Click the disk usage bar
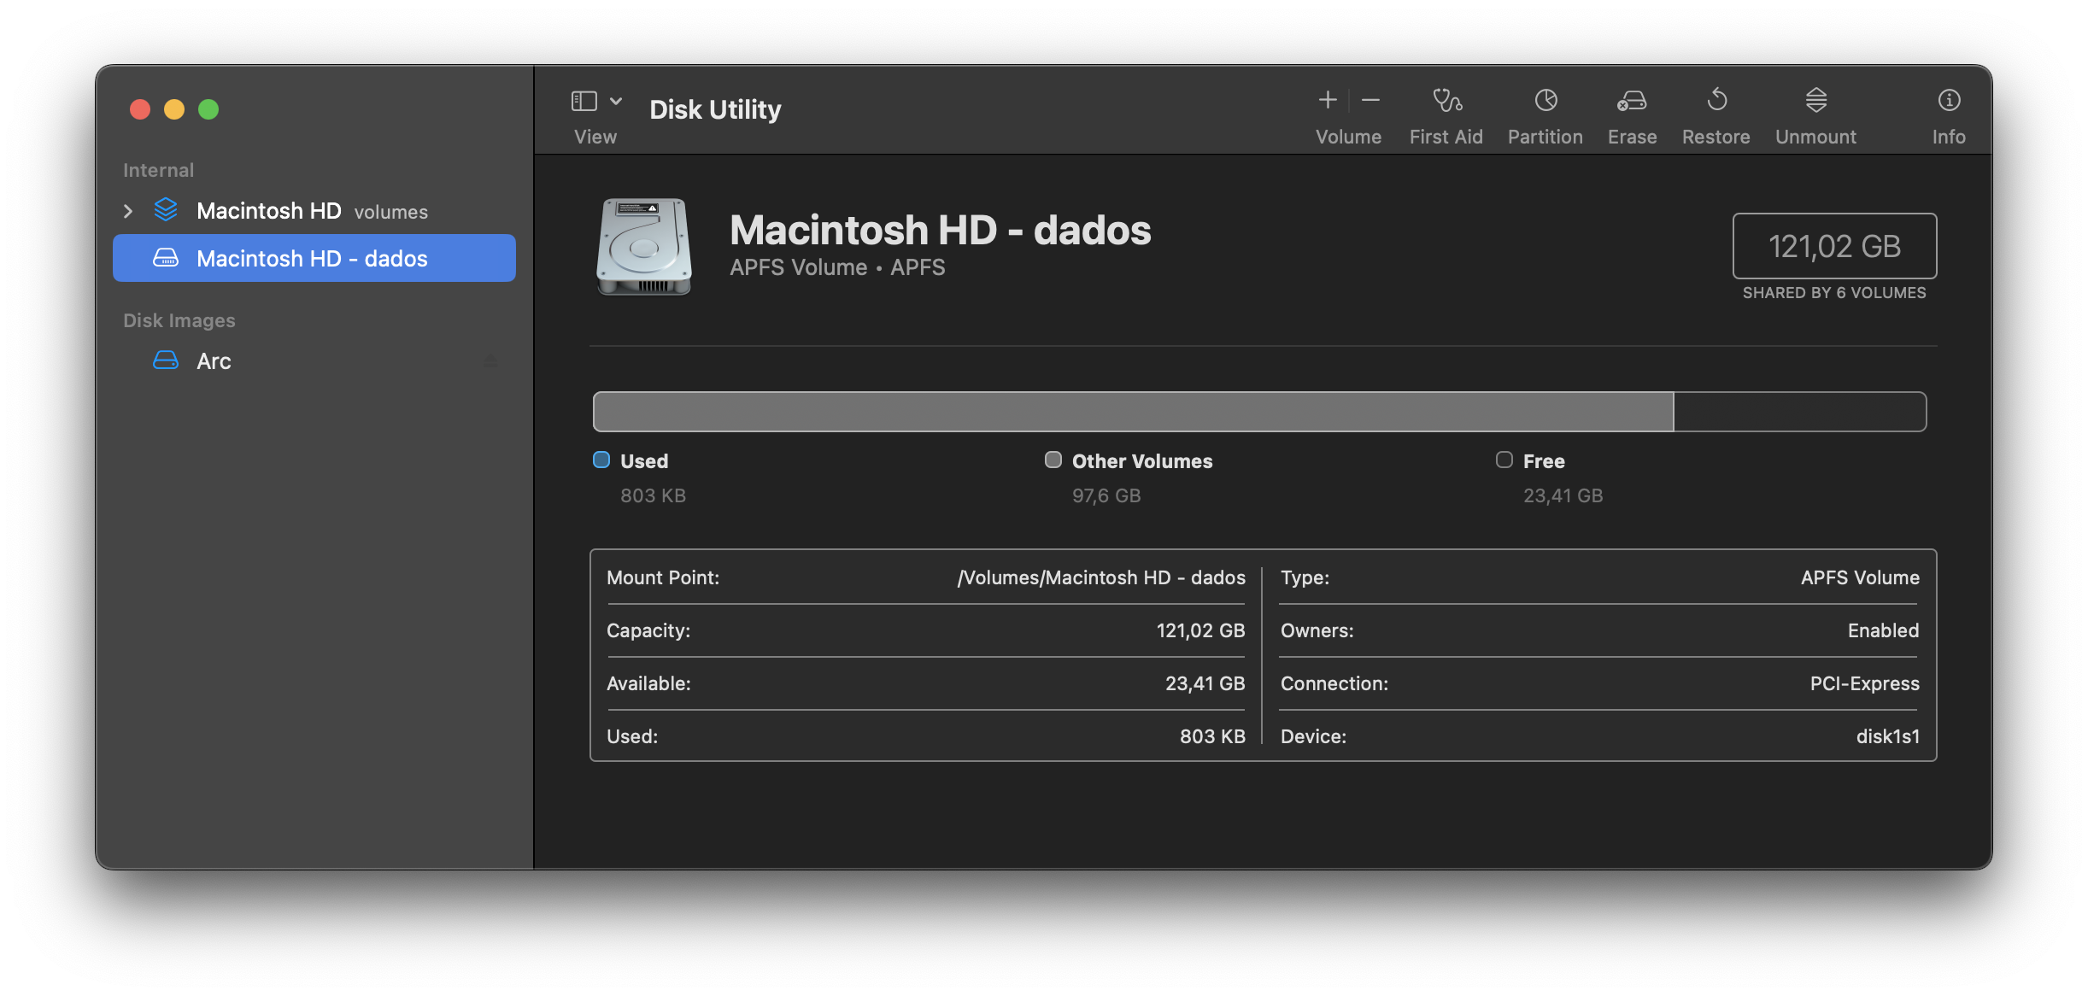This screenshot has width=2088, height=996. tap(1258, 412)
